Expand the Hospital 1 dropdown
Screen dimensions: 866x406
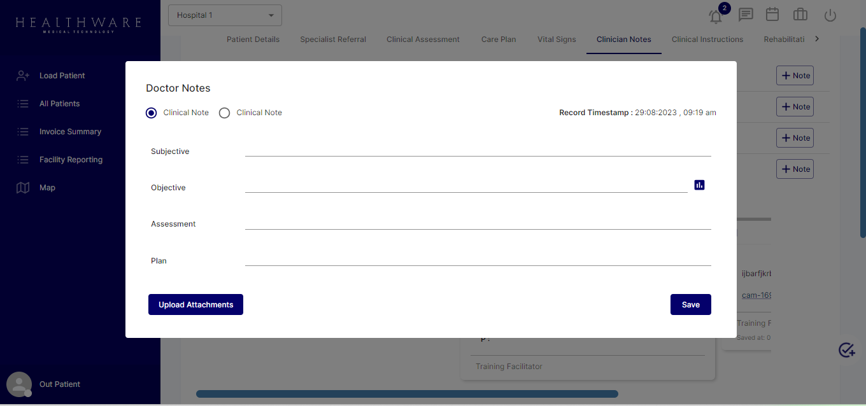225,15
